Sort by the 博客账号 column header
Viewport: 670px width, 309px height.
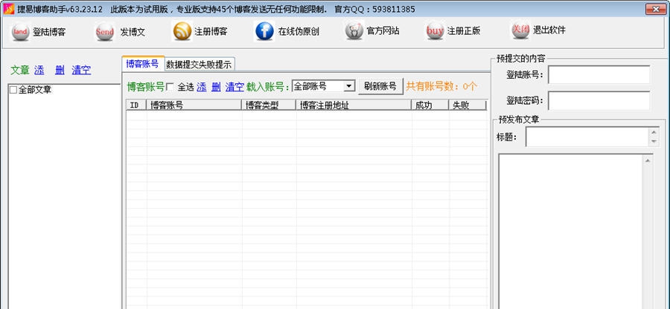pyautogui.click(x=194, y=105)
